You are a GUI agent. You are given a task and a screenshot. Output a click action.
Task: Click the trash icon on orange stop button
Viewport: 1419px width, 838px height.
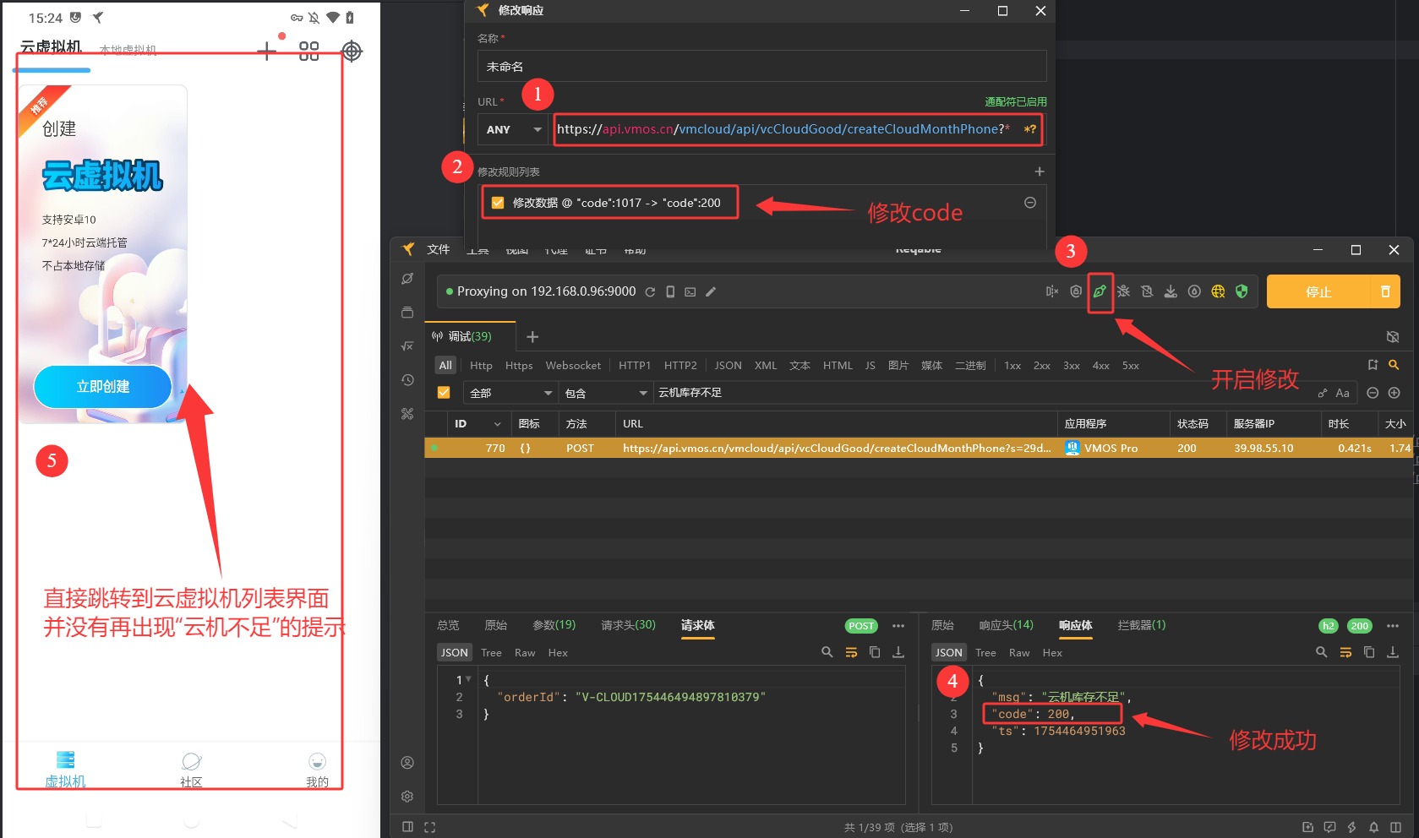[1385, 291]
